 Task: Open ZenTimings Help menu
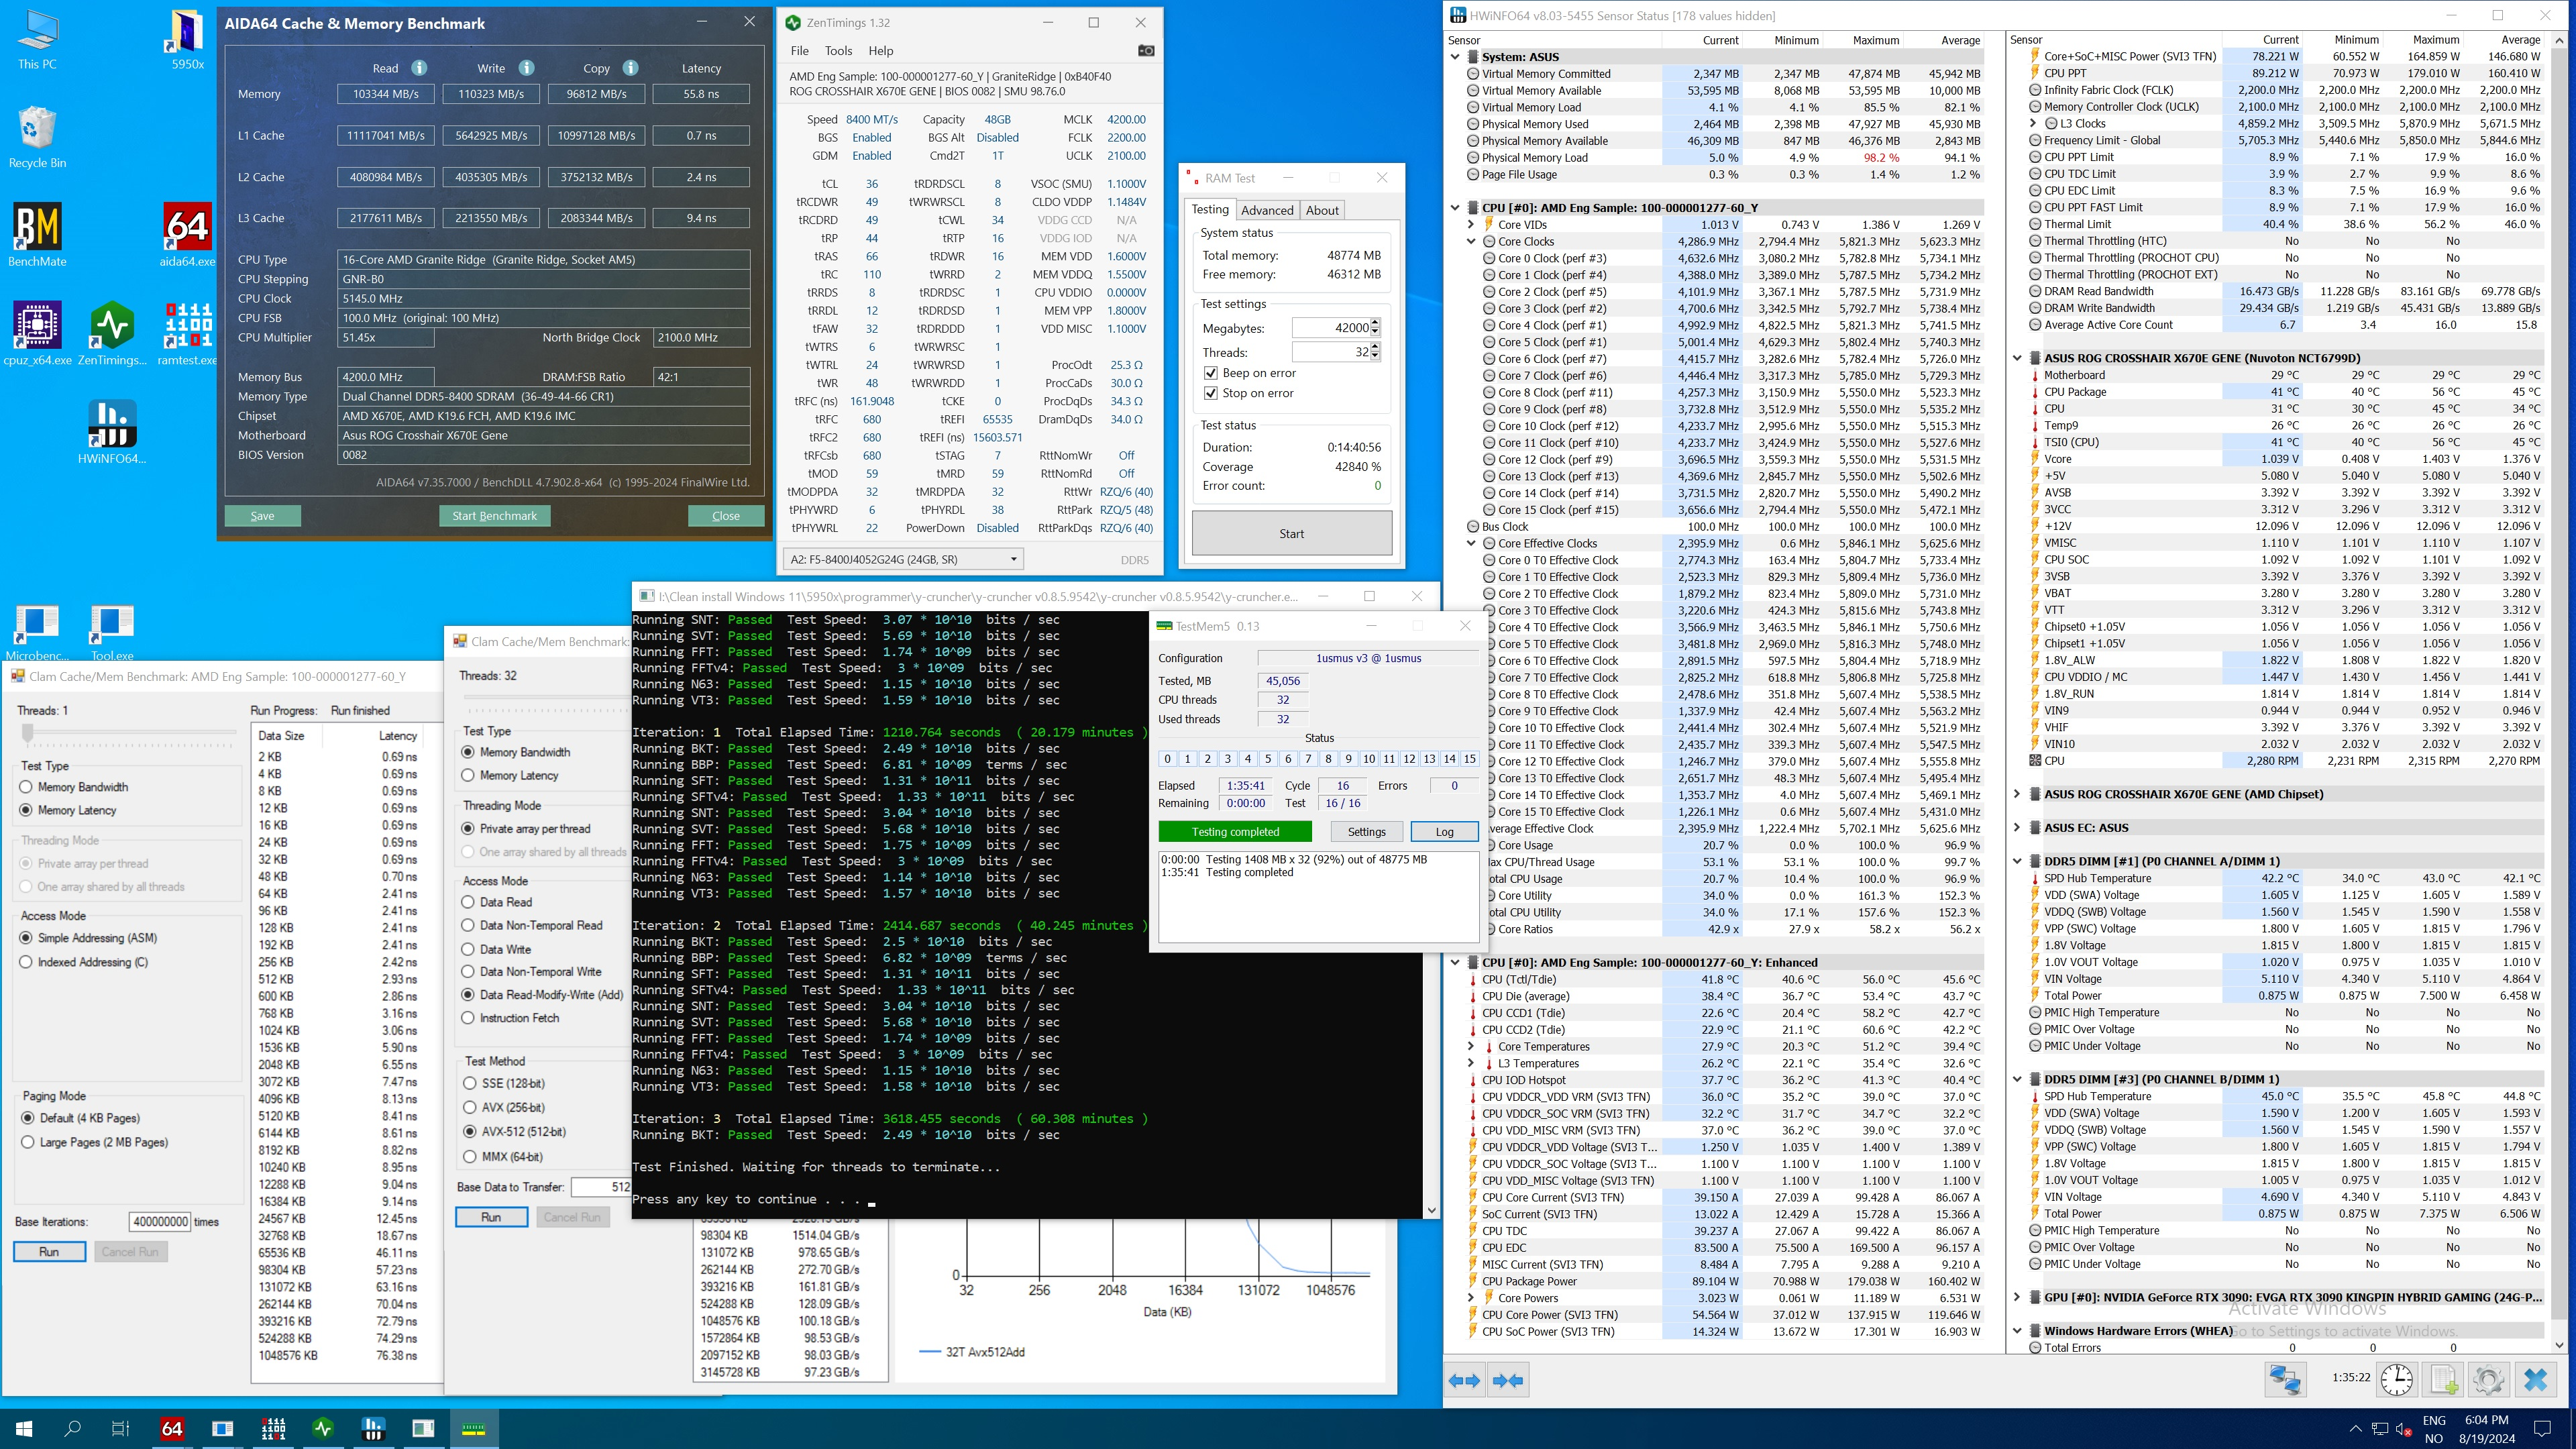pos(881,51)
